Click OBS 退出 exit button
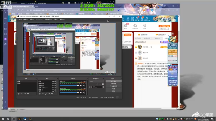This screenshot has height=121, width=216. click(x=113, y=91)
